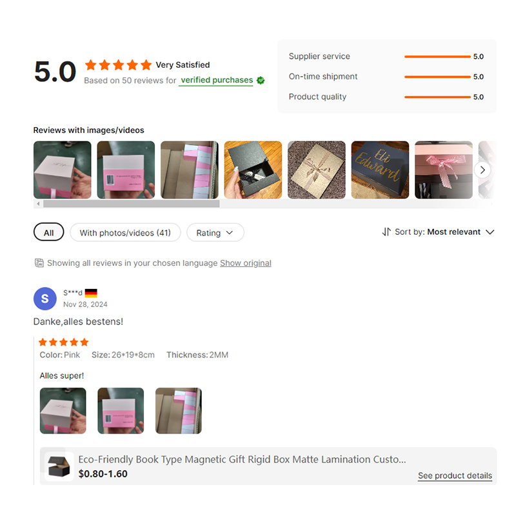Screen dimensions: 516x516
Task: Click the green verified purchases badge icon
Action: [261, 80]
